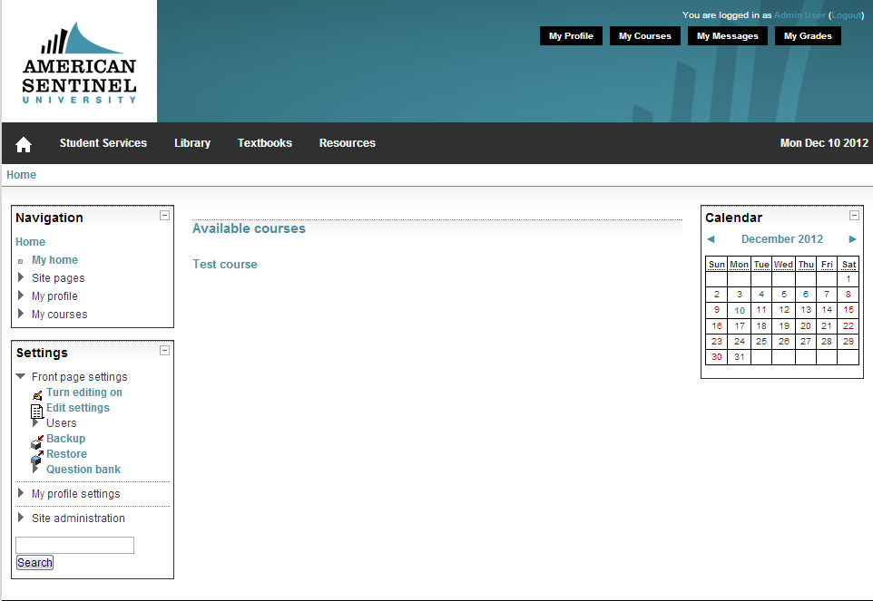This screenshot has height=601, width=873.
Task: Open the Test course link
Action: click(x=225, y=265)
